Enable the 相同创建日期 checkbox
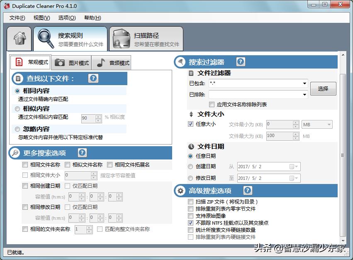Viewport: 353px width, 260px height. pyautogui.click(x=25, y=186)
